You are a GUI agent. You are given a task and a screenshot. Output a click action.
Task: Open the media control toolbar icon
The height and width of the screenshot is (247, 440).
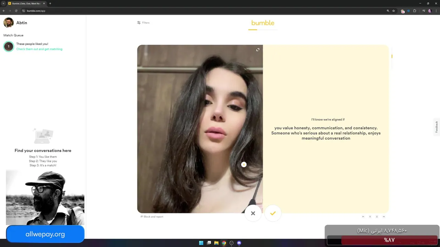tap(424, 11)
